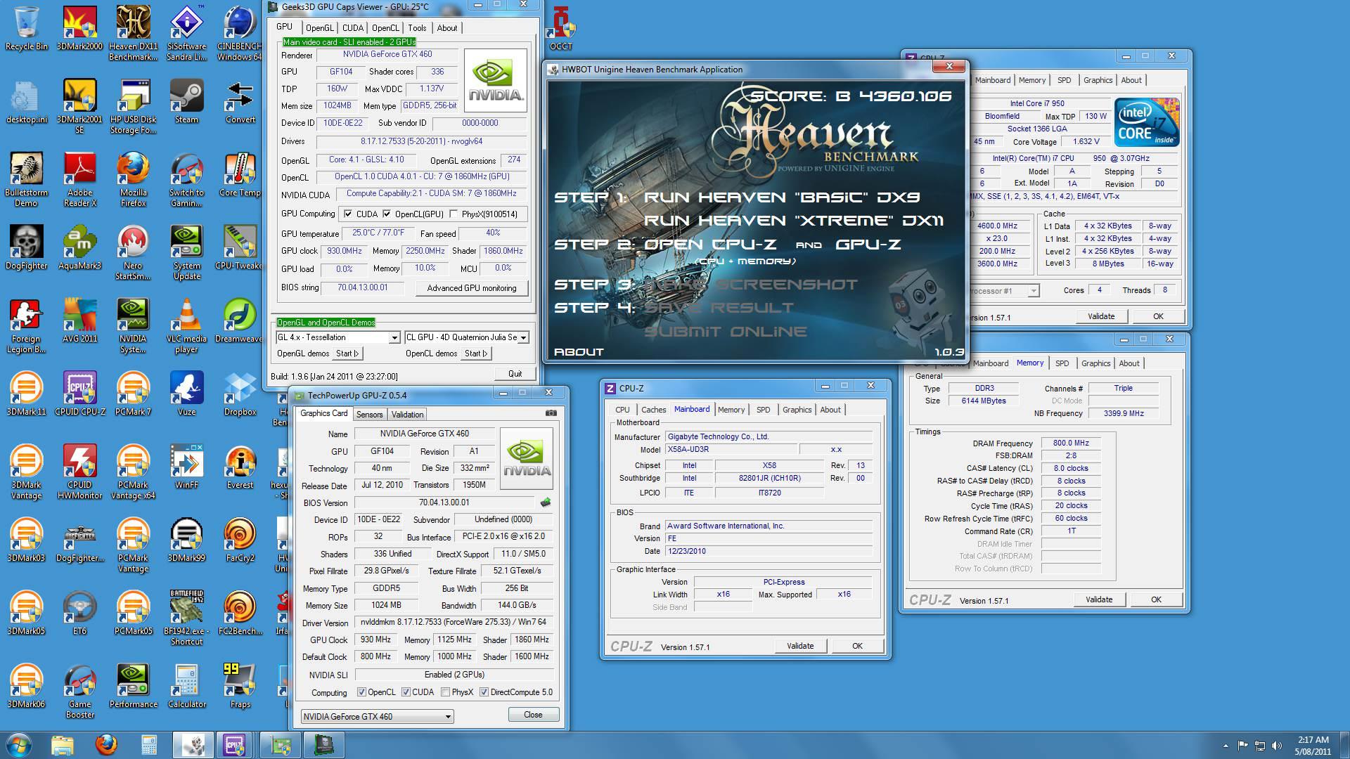Screen dimensions: 1350x759
Task: Open Nero StartSmart desktop icon
Action: [x=133, y=253]
